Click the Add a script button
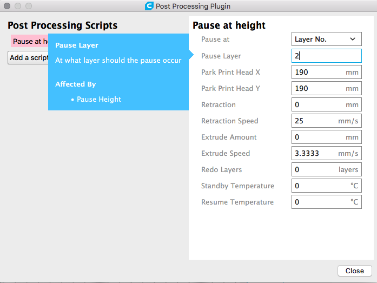The width and height of the screenshot is (377, 283). tap(28, 58)
